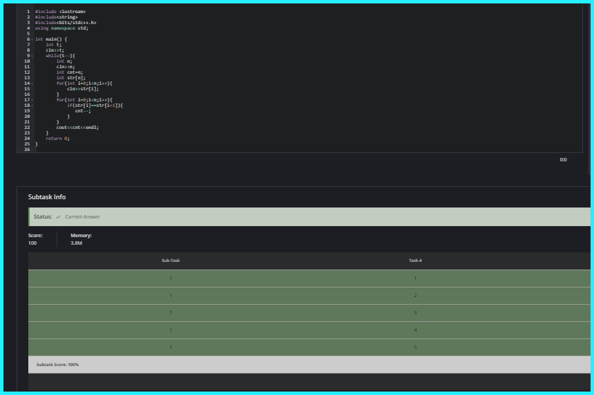Select the Task # cell showing 4
The height and width of the screenshot is (395, 594).
(x=415, y=330)
